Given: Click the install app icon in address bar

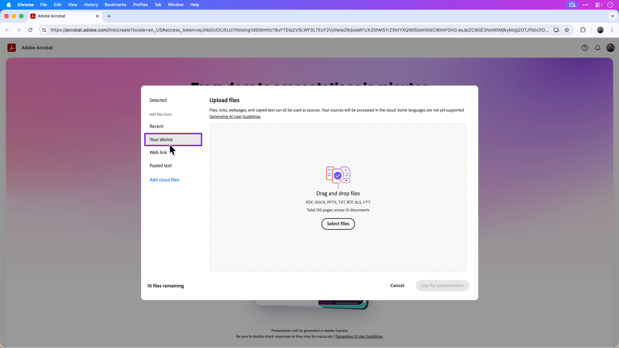Looking at the screenshot, I should (556, 30).
